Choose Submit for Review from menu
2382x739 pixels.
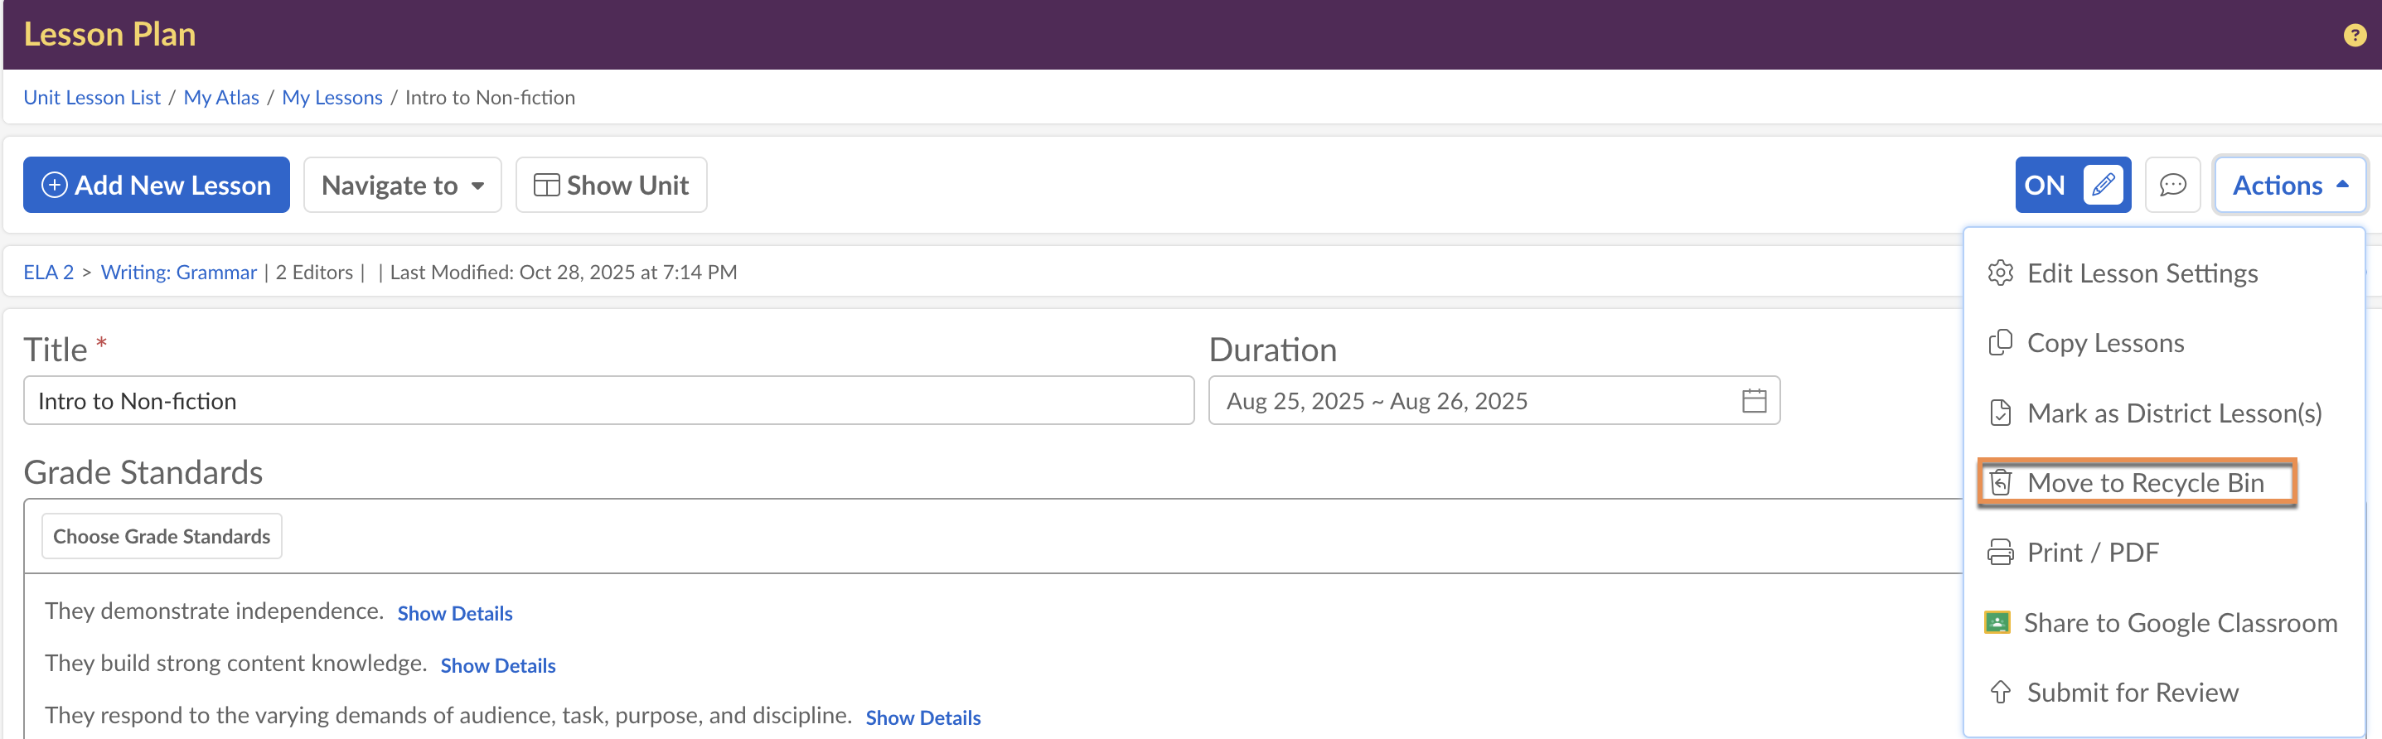pyautogui.click(x=2132, y=693)
